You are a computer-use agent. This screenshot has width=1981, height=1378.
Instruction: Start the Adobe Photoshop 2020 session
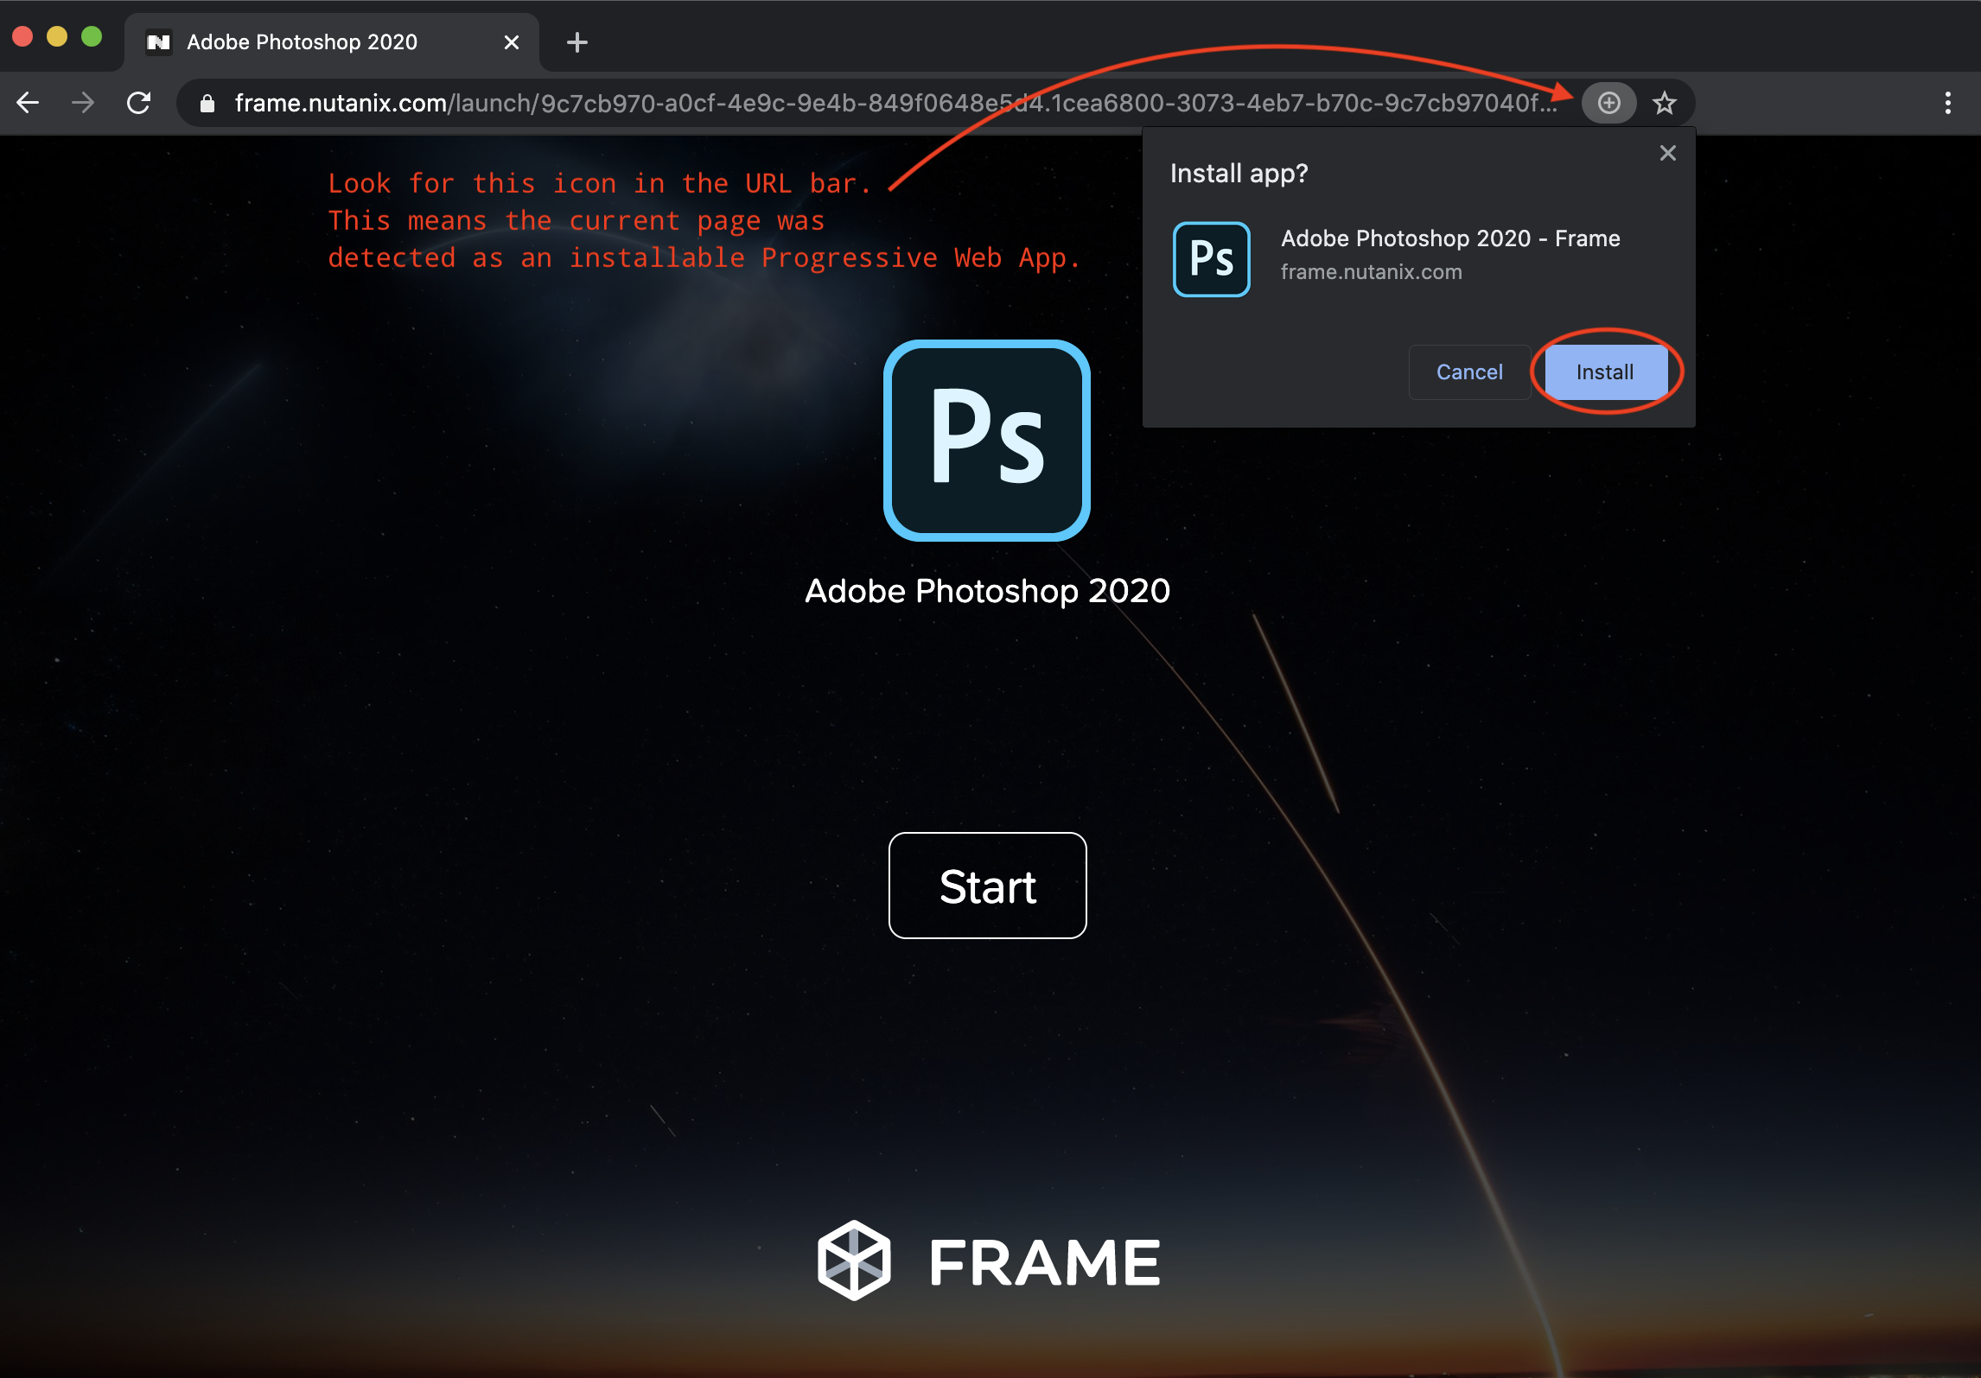coord(987,886)
